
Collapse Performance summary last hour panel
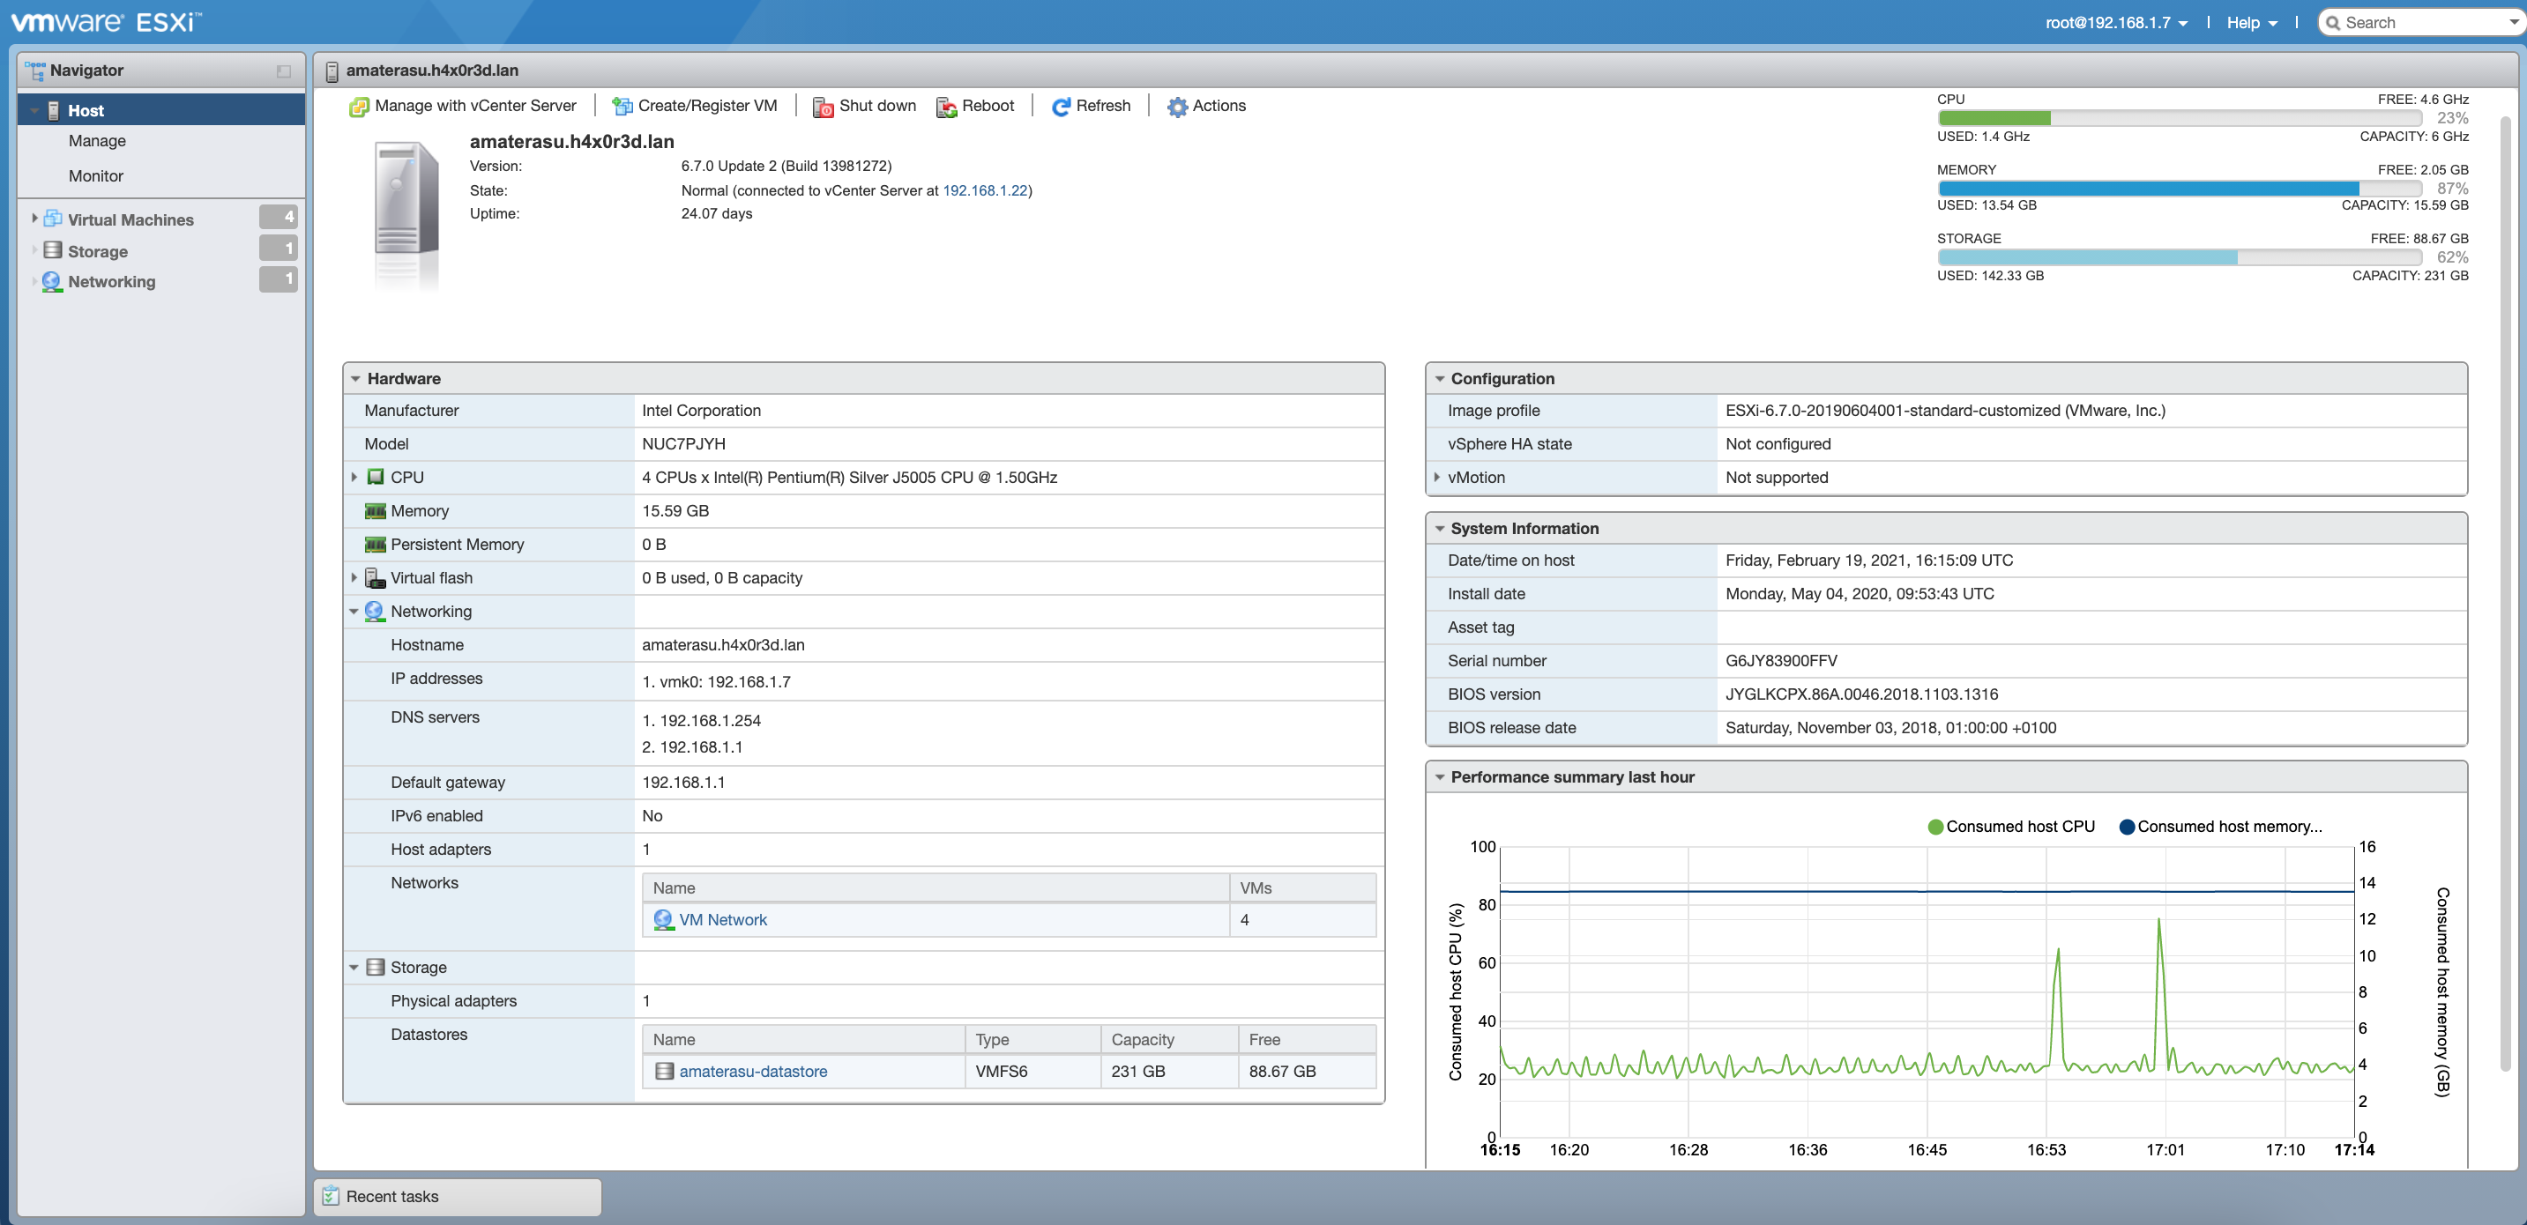tap(1439, 776)
